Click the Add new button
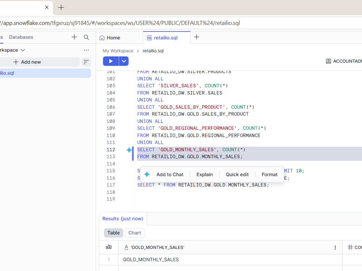 (x=39, y=62)
